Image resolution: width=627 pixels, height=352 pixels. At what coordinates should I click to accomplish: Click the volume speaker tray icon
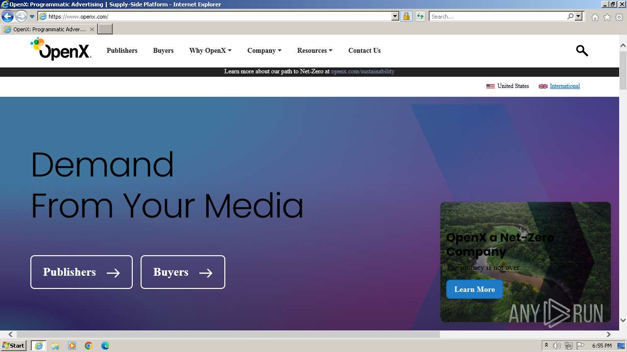[x=557, y=346]
